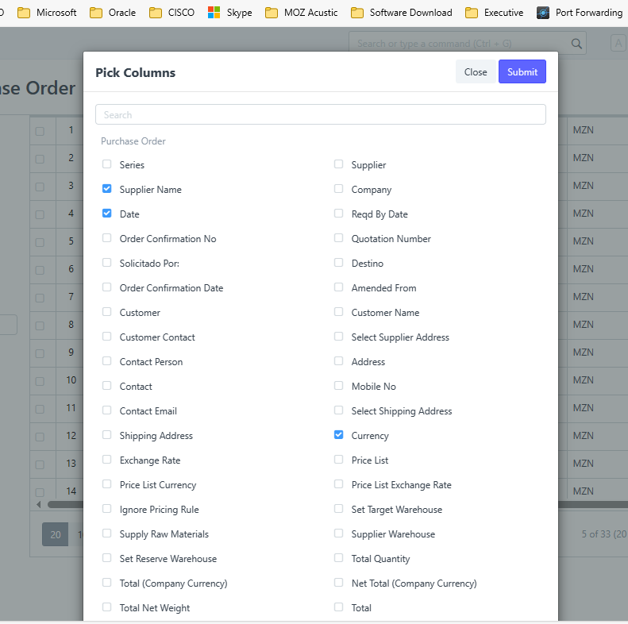Click the Port Forwarding bookmark icon

[x=543, y=13]
